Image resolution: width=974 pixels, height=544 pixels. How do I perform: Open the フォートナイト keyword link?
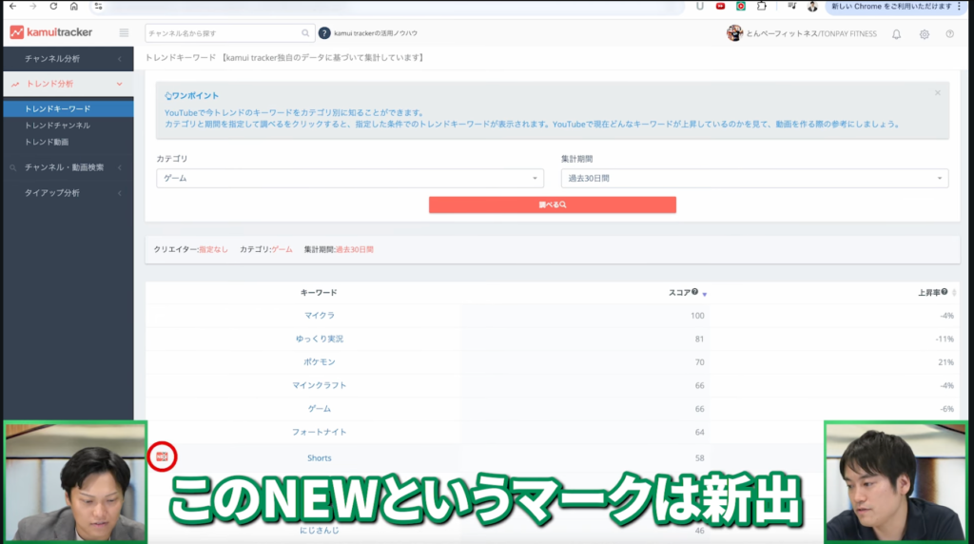click(x=320, y=432)
